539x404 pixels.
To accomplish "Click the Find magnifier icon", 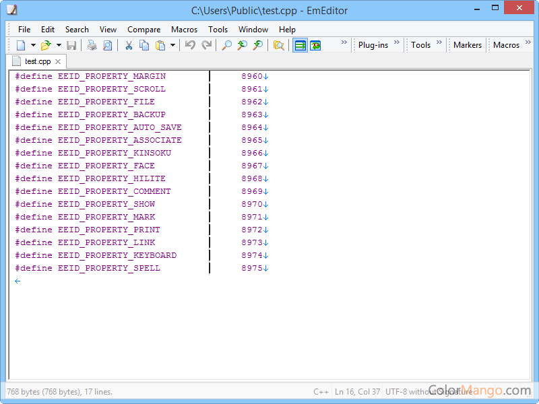I will click(227, 45).
